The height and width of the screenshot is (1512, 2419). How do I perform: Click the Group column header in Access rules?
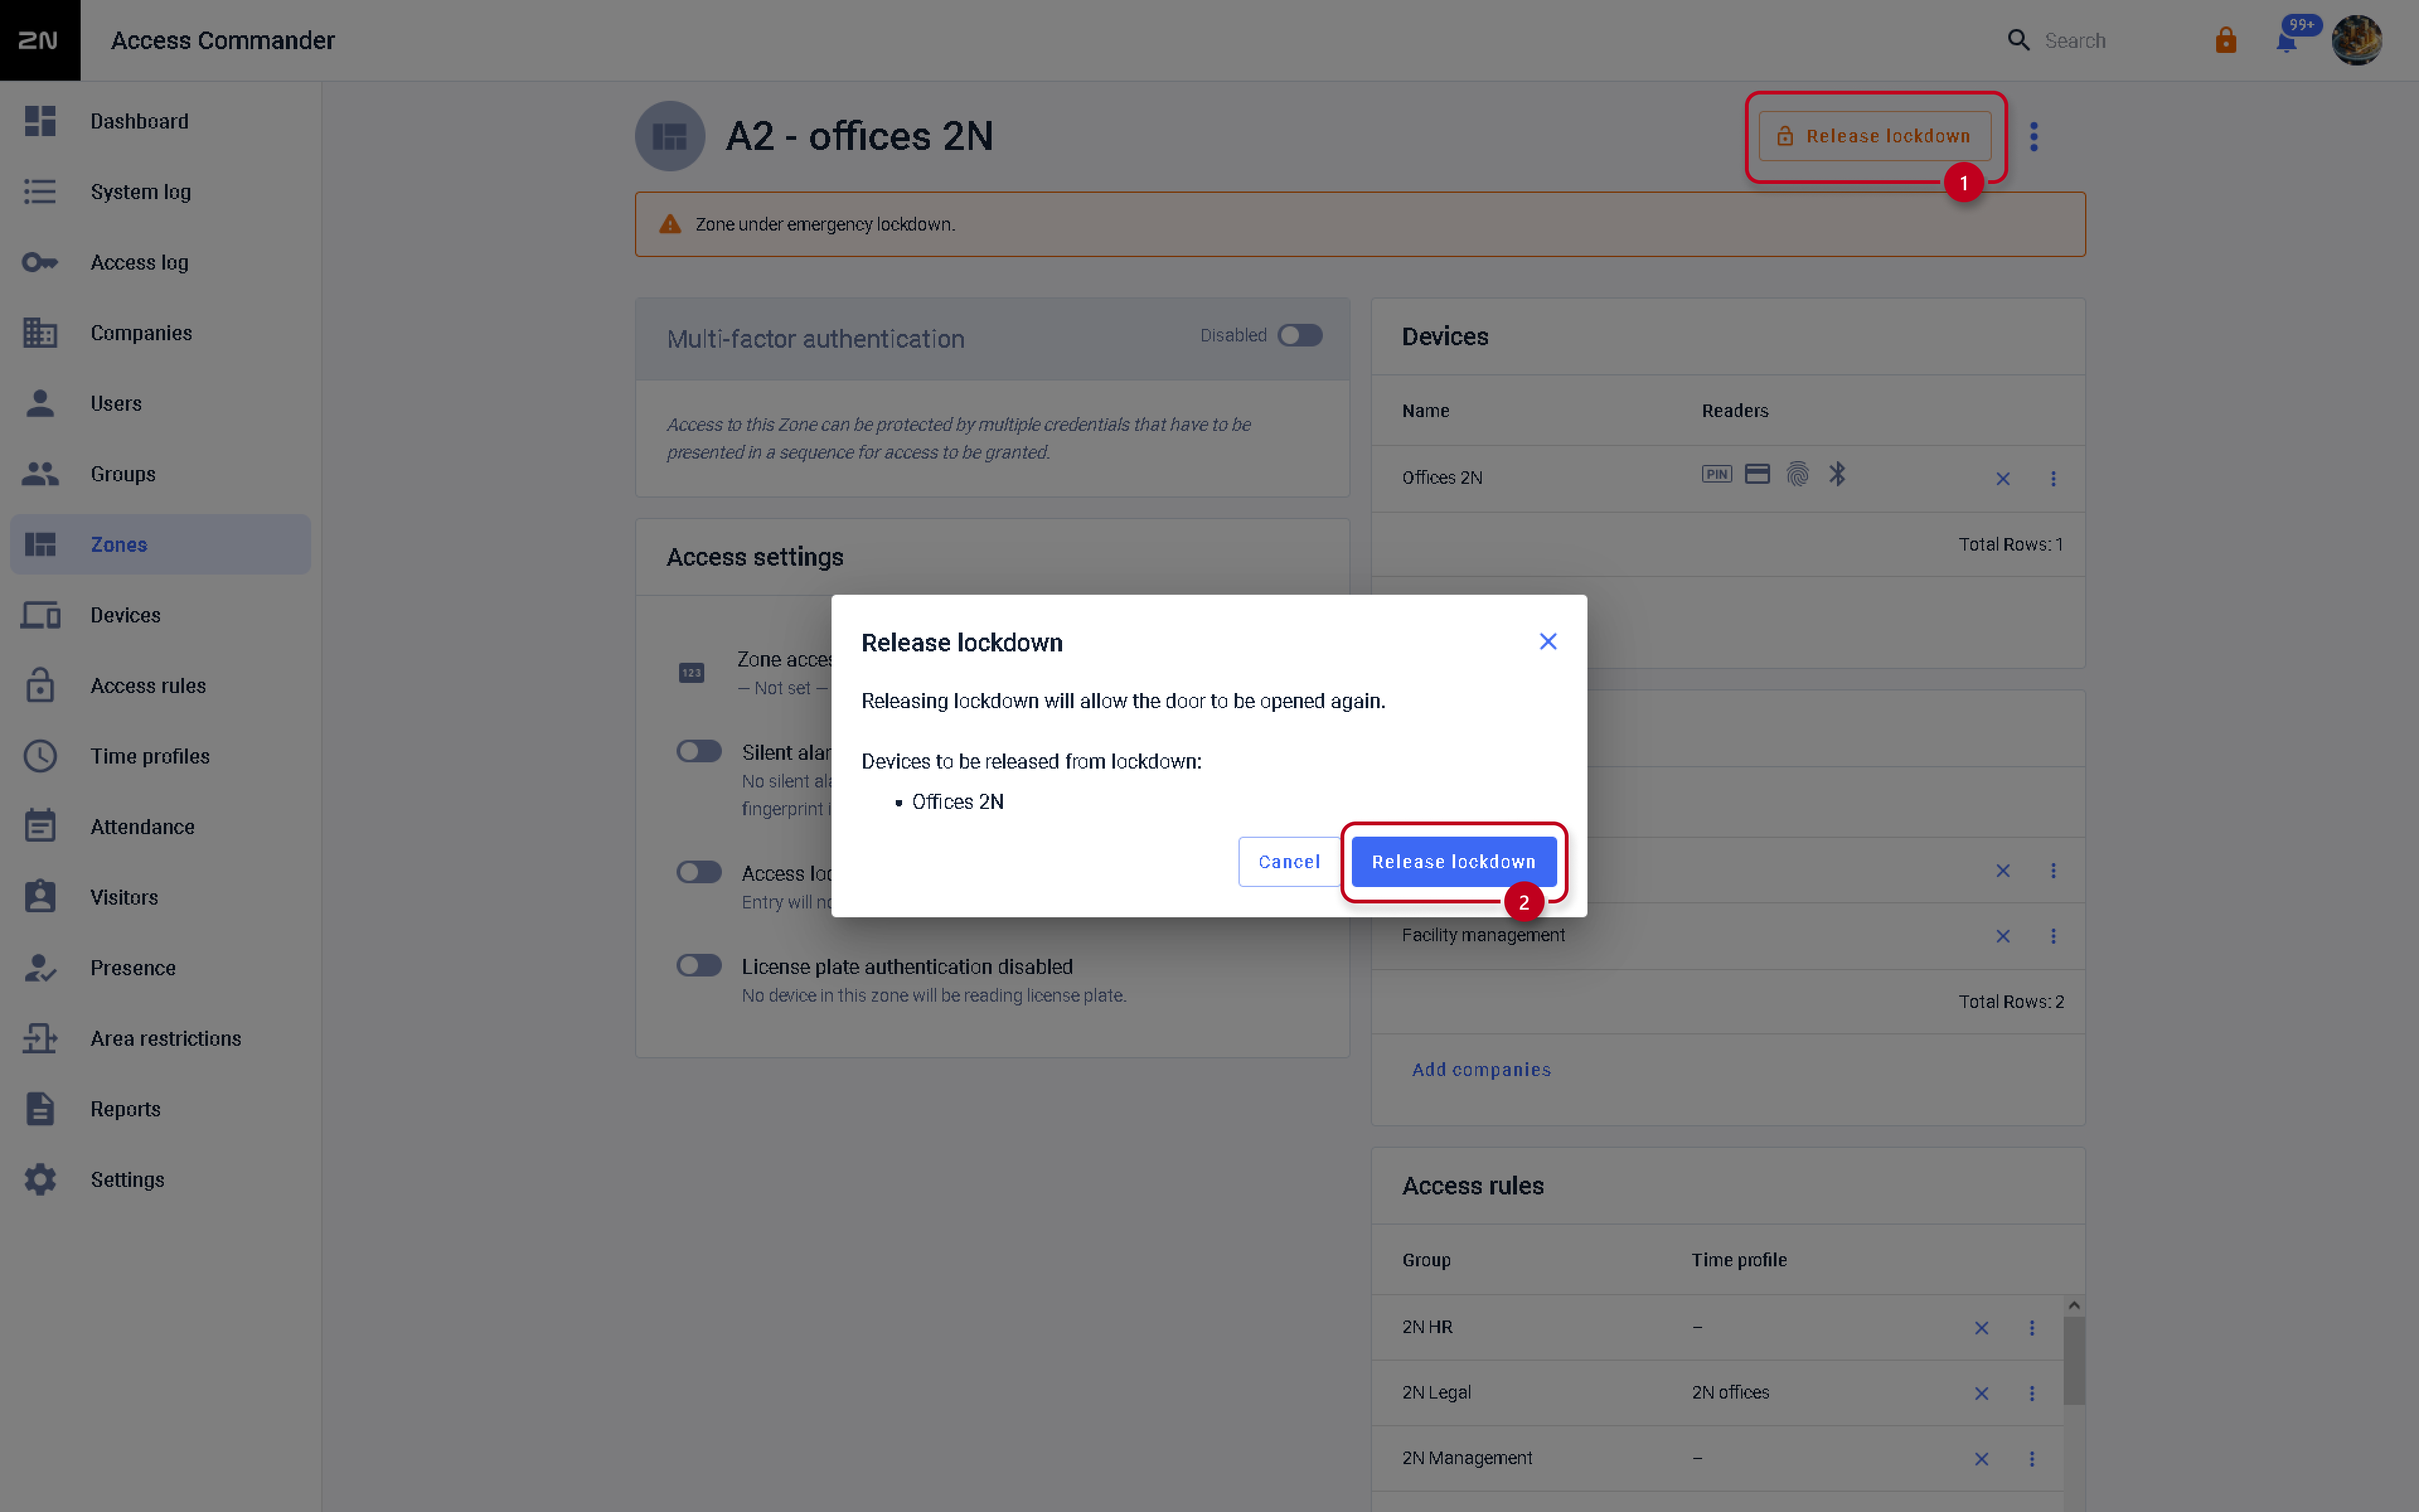click(1426, 1260)
